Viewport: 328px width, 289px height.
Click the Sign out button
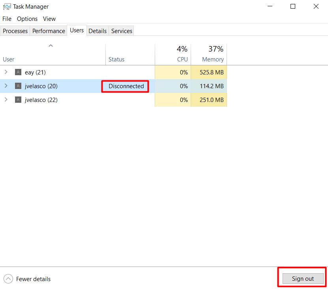pyautogui.click(x=303, y=279)
